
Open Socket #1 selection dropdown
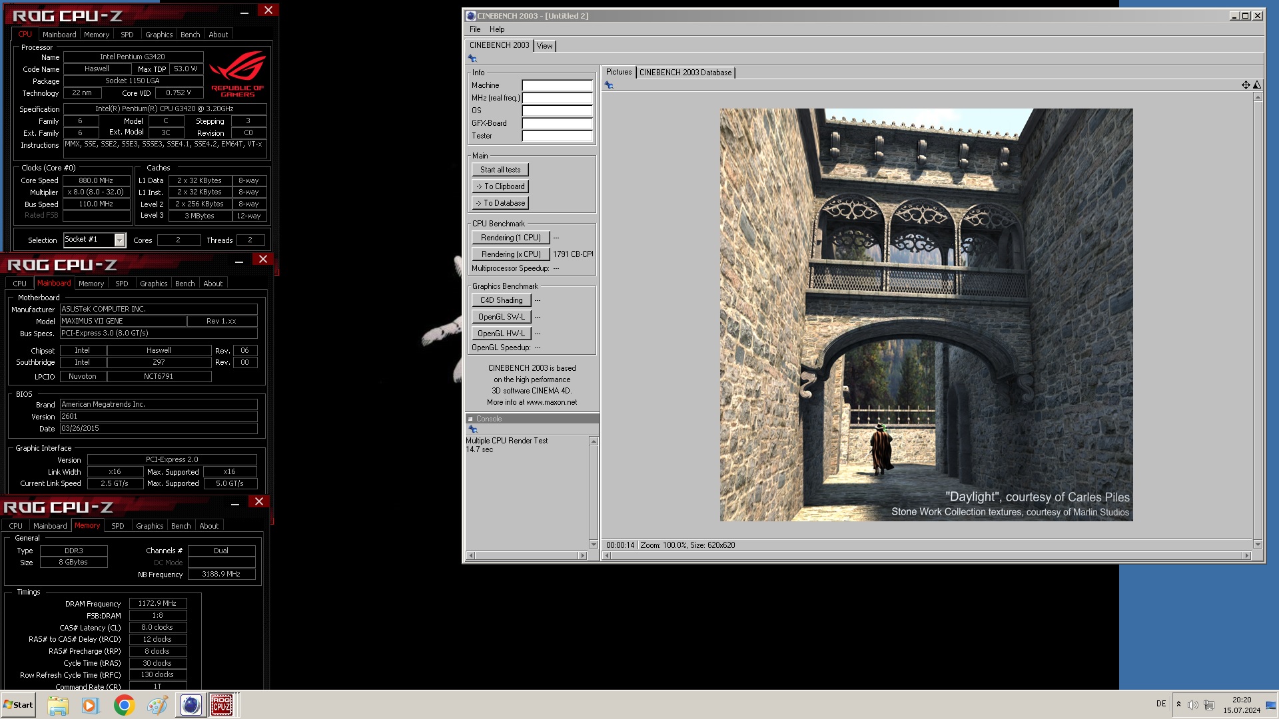pyautogui.click(x=119, y=240)
